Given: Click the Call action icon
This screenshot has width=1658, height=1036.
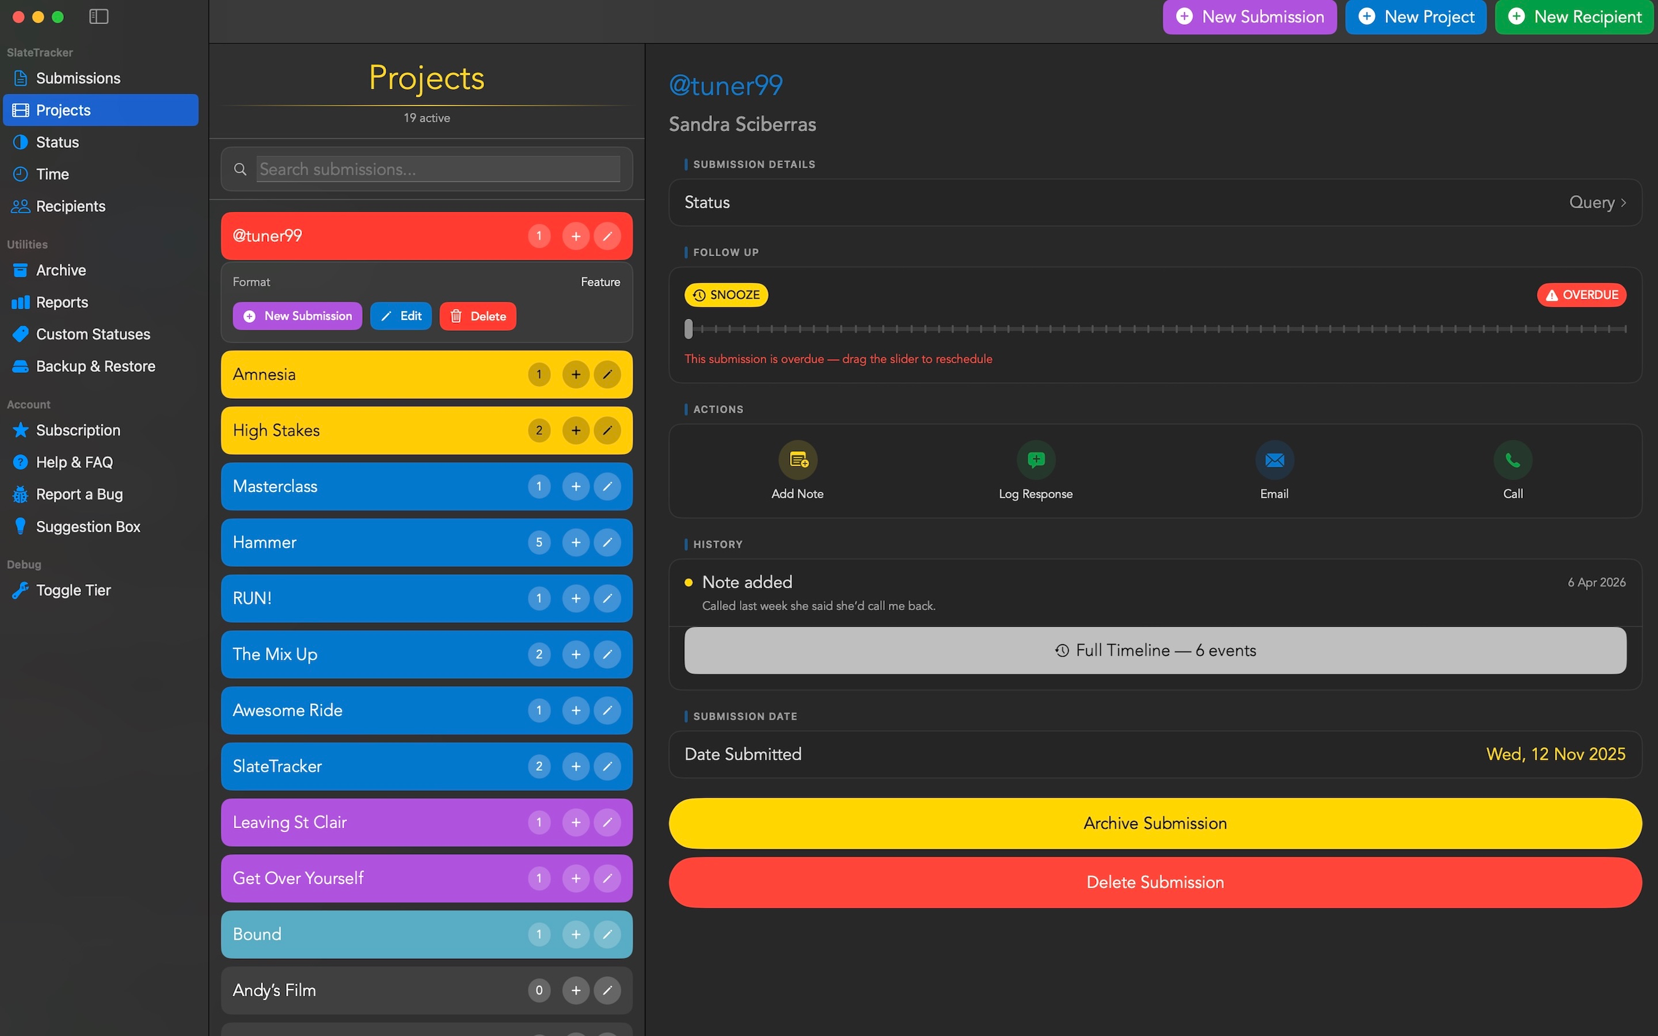Looking at the screenshot, I should [1513, 460].
